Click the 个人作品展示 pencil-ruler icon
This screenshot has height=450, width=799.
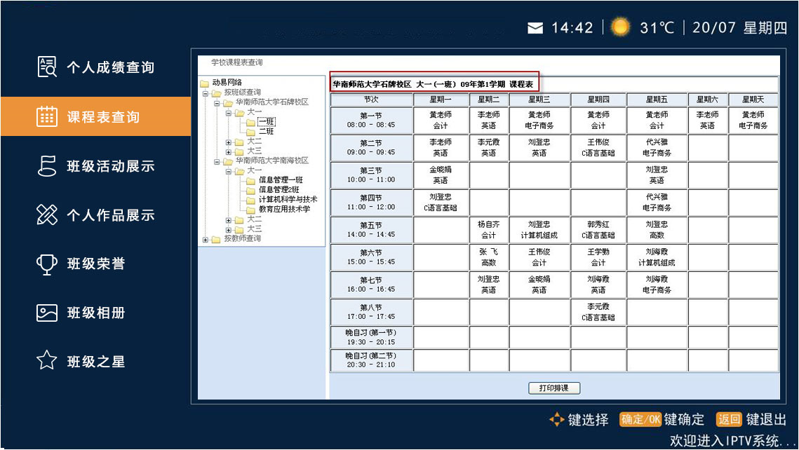(46, 215)
